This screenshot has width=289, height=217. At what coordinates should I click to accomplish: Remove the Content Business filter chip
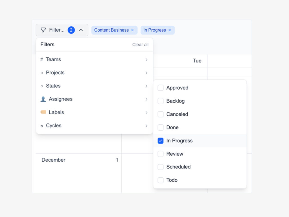point(132,30)
